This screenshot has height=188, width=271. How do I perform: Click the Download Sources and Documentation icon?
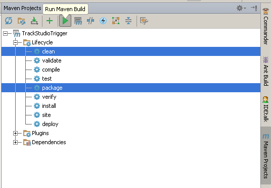(34, 21)
